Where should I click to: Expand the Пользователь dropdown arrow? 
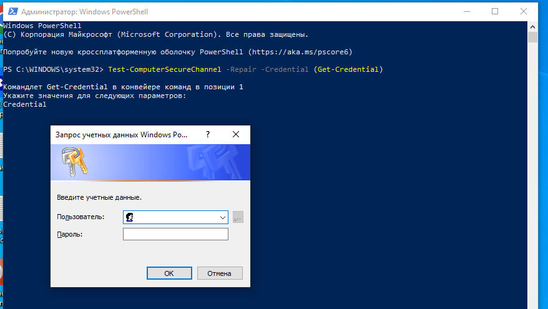(x=223, y=217)
